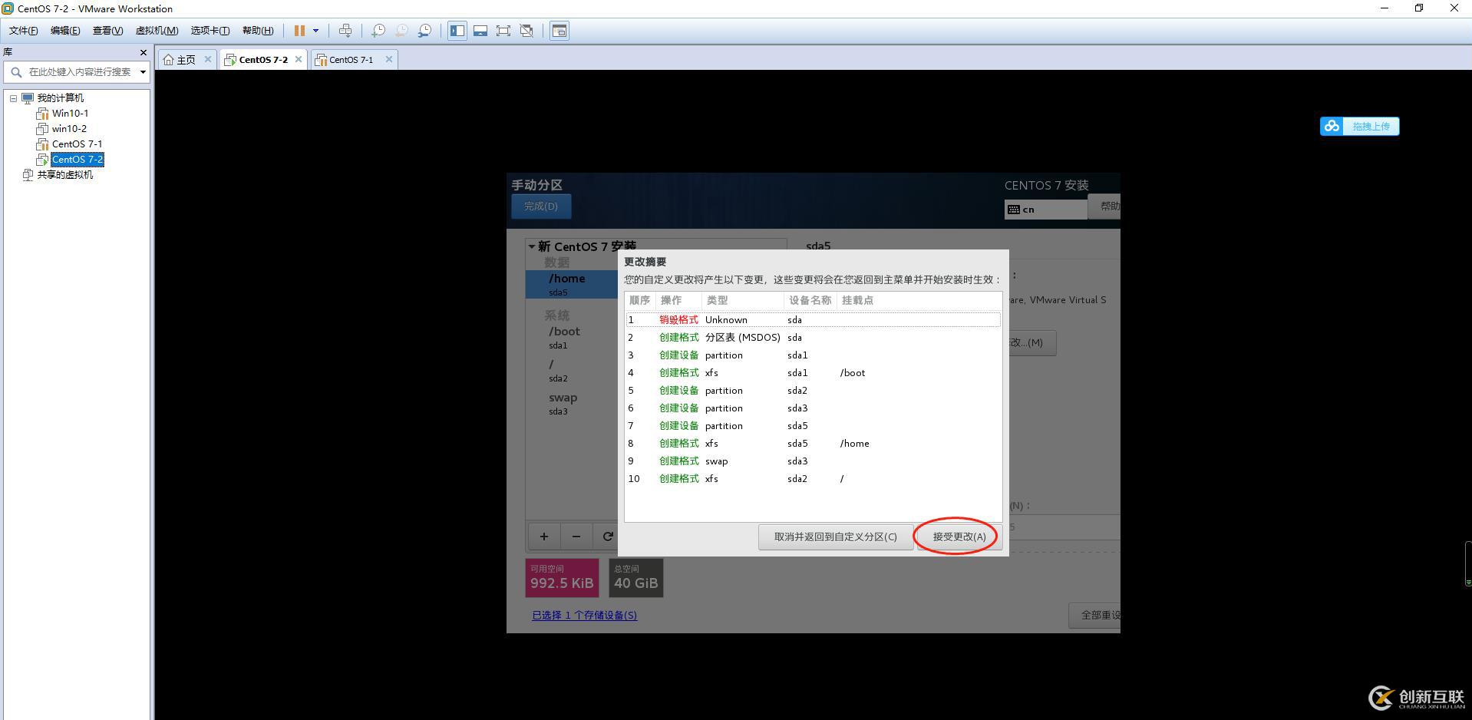Select CentOS 7-2 in the library tree
The height and width of the screenshot is (720, 1472).
(x=78, y=160)
